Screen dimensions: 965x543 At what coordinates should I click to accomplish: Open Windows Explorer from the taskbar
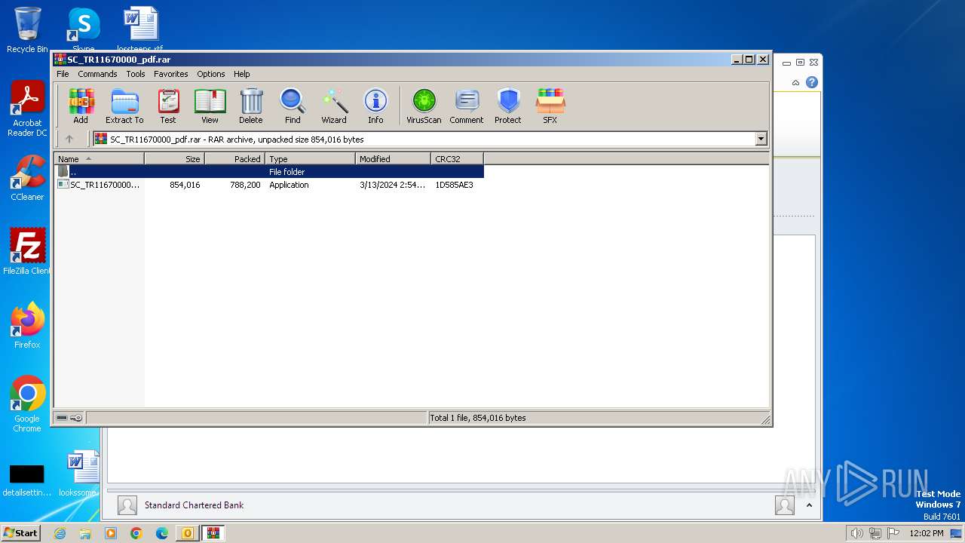click(x=85, y=533)
